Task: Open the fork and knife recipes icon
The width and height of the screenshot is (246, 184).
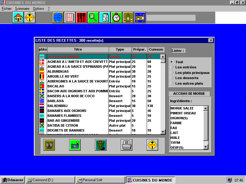Action: tap(81, 17)
